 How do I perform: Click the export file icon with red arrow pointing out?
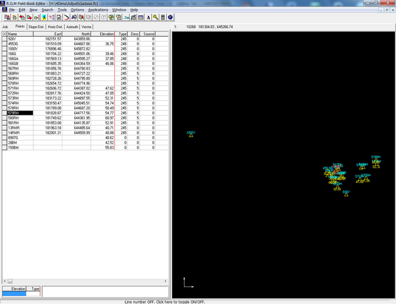tap(29, 17)
